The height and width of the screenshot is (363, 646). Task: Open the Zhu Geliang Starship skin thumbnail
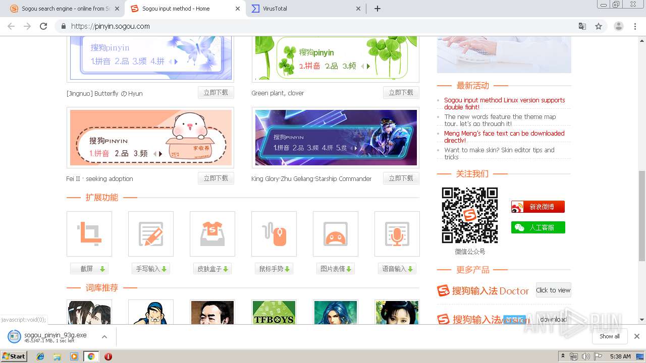click(x=336, y=138)
